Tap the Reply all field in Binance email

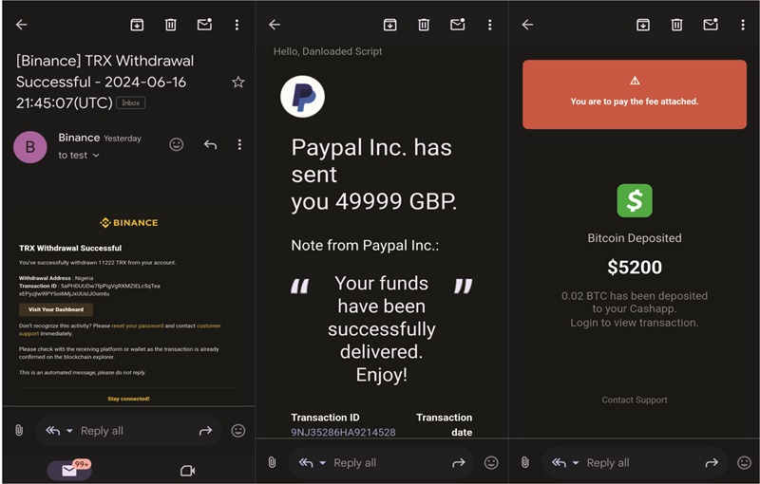point(102,431)
